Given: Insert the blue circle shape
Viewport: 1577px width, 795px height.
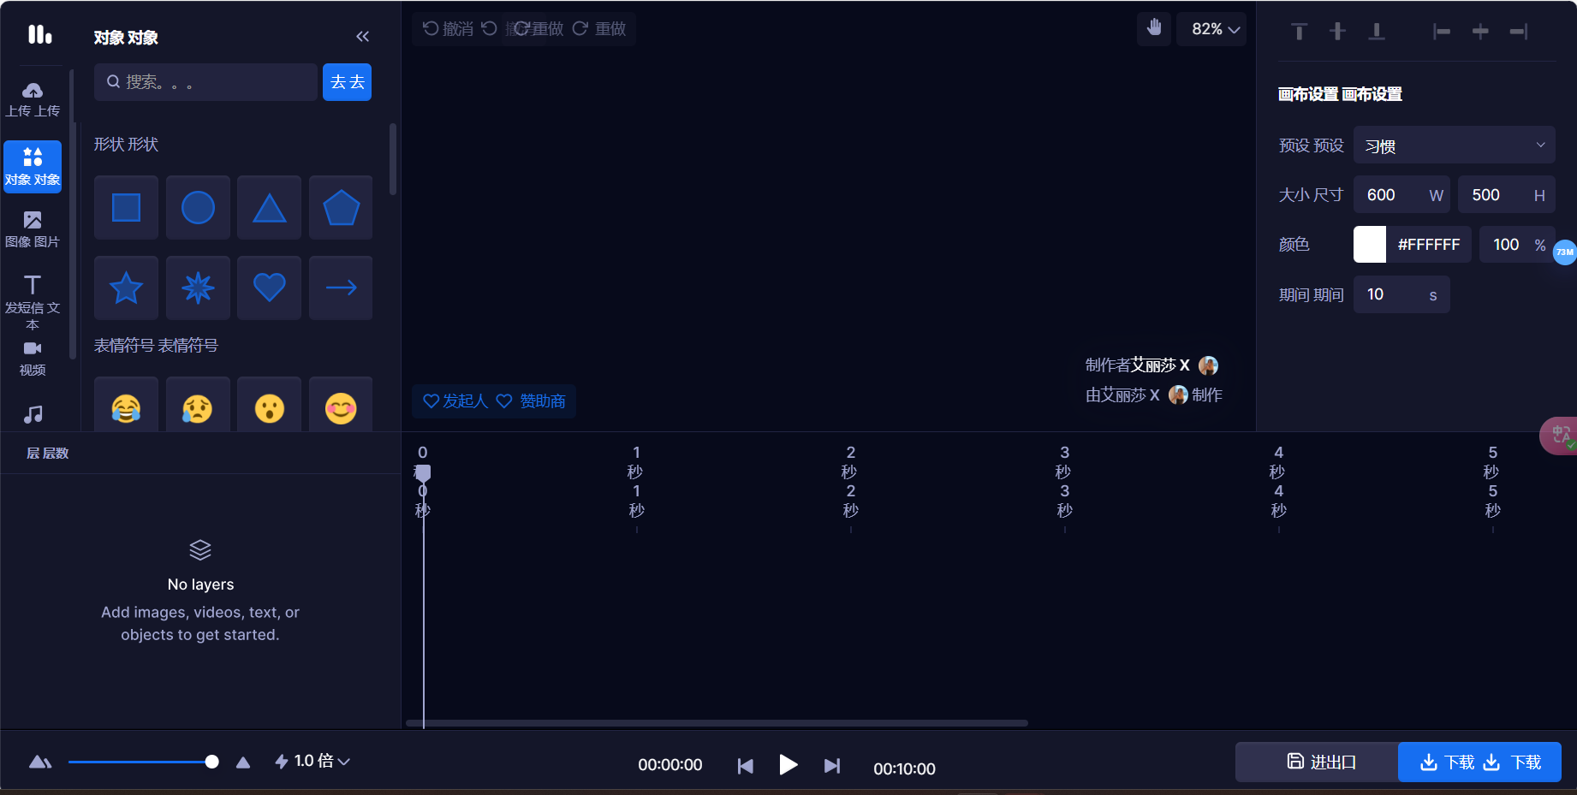Looking at the screenshot, I should click(x=198, y=207).
